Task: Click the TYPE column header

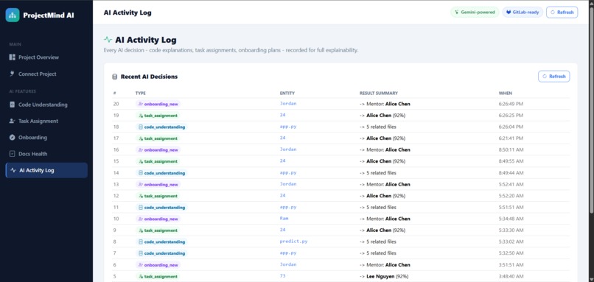Action: 141,93
